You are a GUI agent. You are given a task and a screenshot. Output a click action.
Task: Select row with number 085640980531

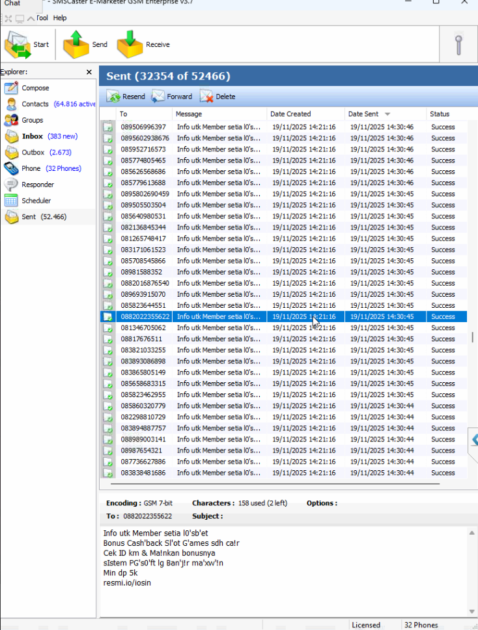tap(283, 216)
